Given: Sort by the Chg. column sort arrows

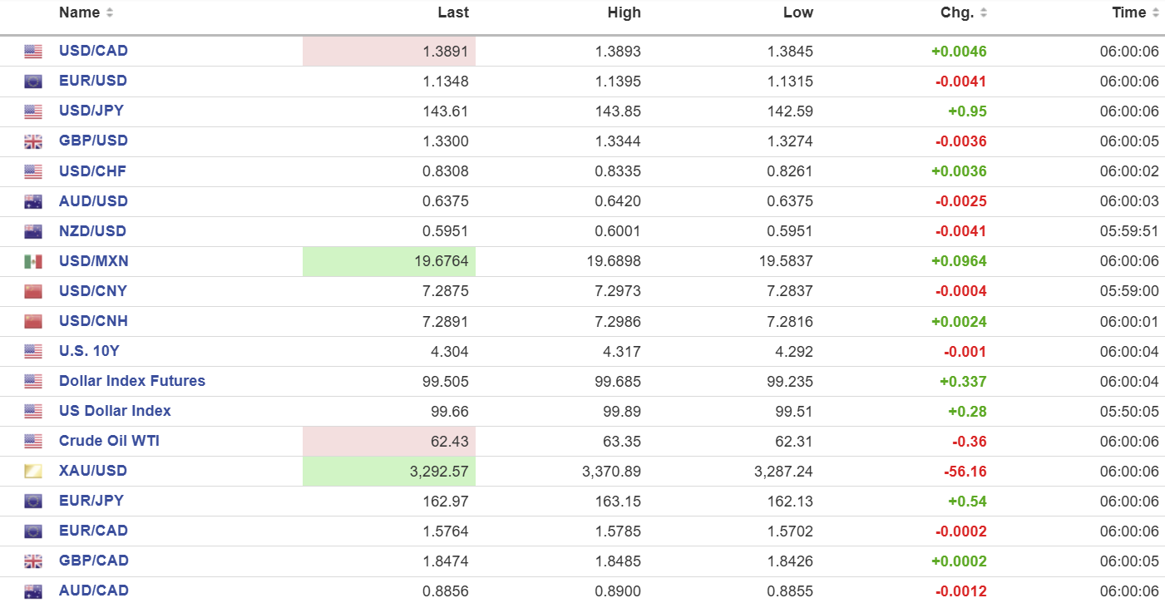Looking at the screenshot, I should 985,13.
